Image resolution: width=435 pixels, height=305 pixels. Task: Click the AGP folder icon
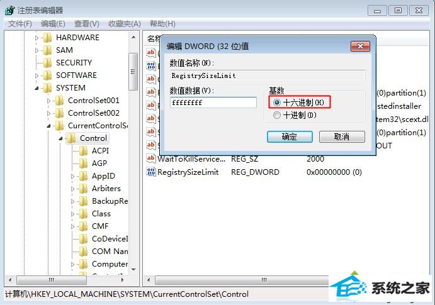click(x=84, y=164)
